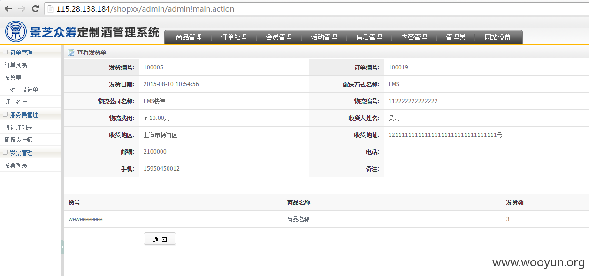589x276 pixels.
Task: Open the 商品管理 top menu
Action: click(189, 37)
